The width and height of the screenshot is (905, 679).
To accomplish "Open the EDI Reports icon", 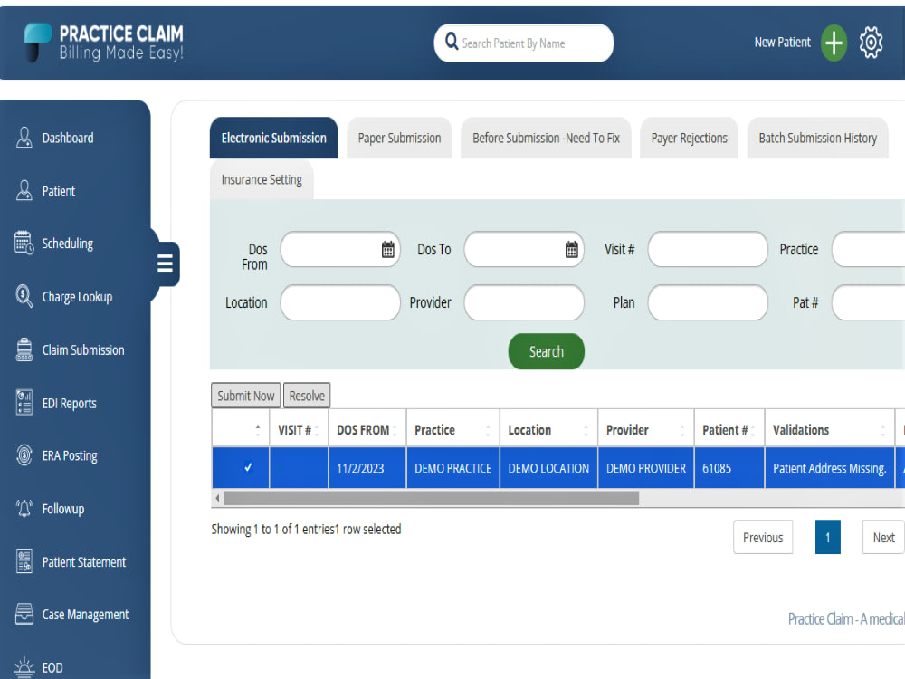I will coord(24,403).
